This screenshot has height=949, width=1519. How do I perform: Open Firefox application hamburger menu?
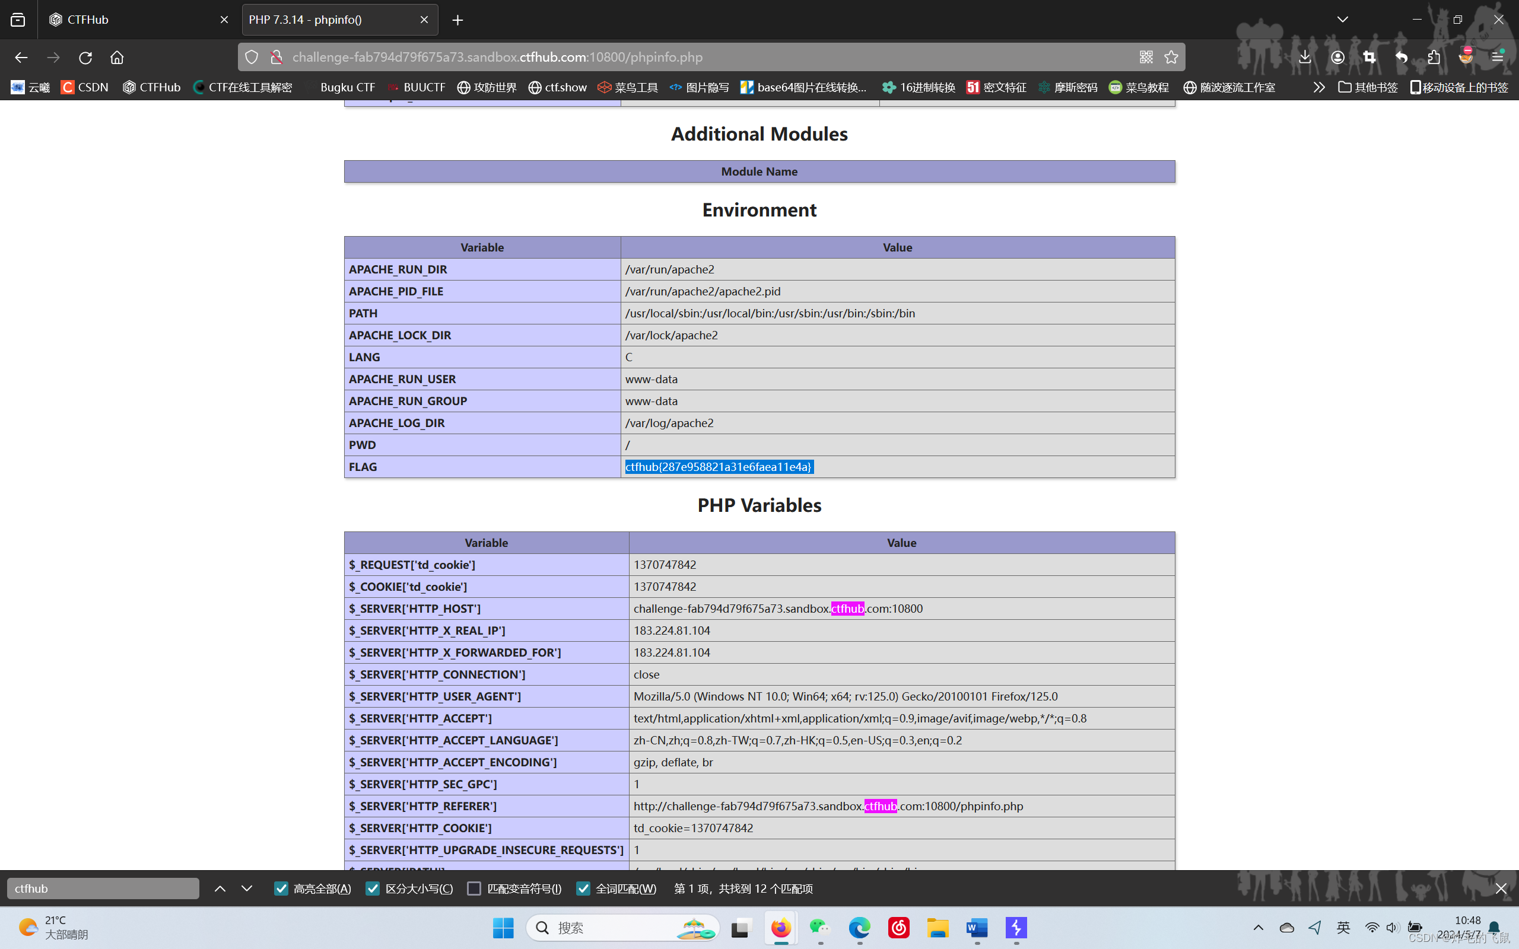[1498, 57]
